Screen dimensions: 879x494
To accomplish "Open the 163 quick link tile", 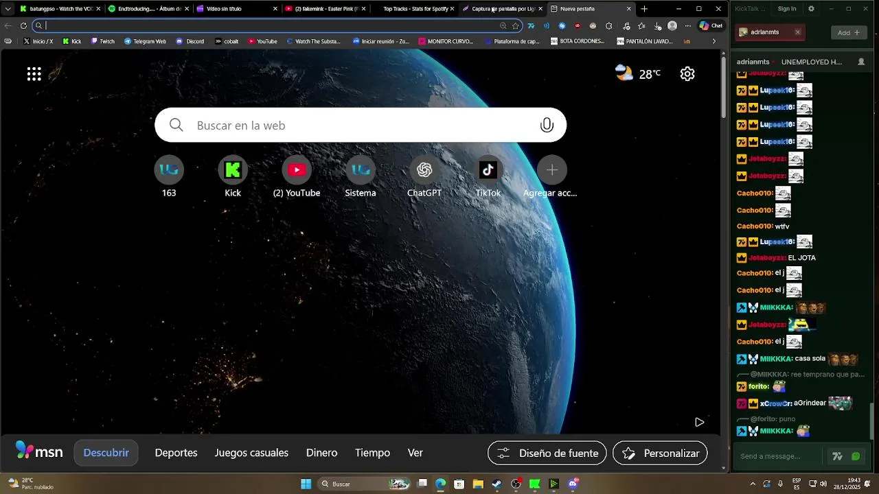I will click(169, 177).
